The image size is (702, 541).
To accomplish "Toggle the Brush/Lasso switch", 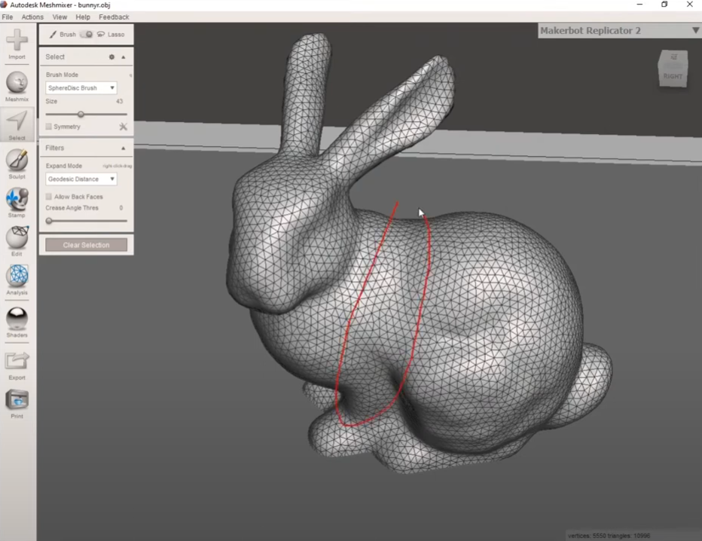I will pyautogui.click(x=86, y=35).
